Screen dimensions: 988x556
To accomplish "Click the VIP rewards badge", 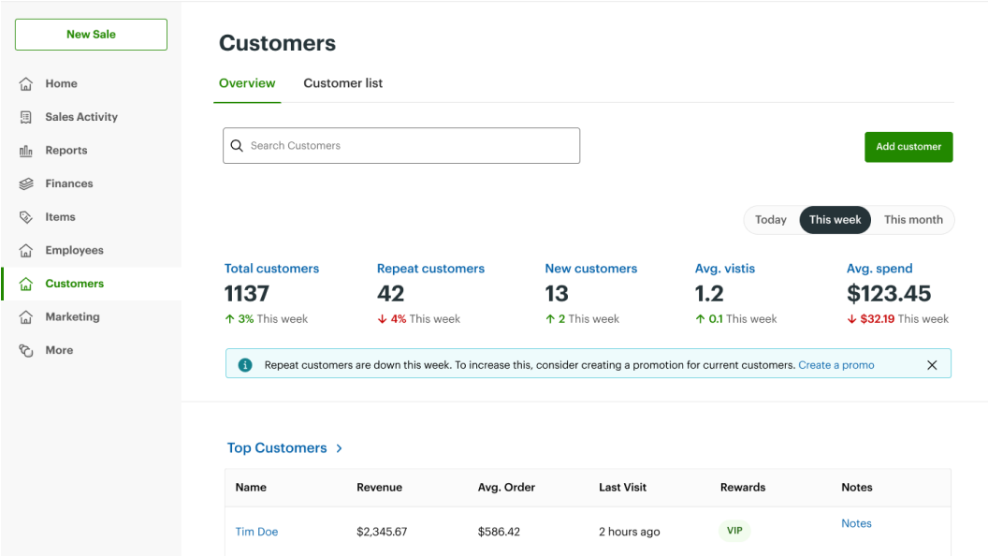I will [734, 531].
